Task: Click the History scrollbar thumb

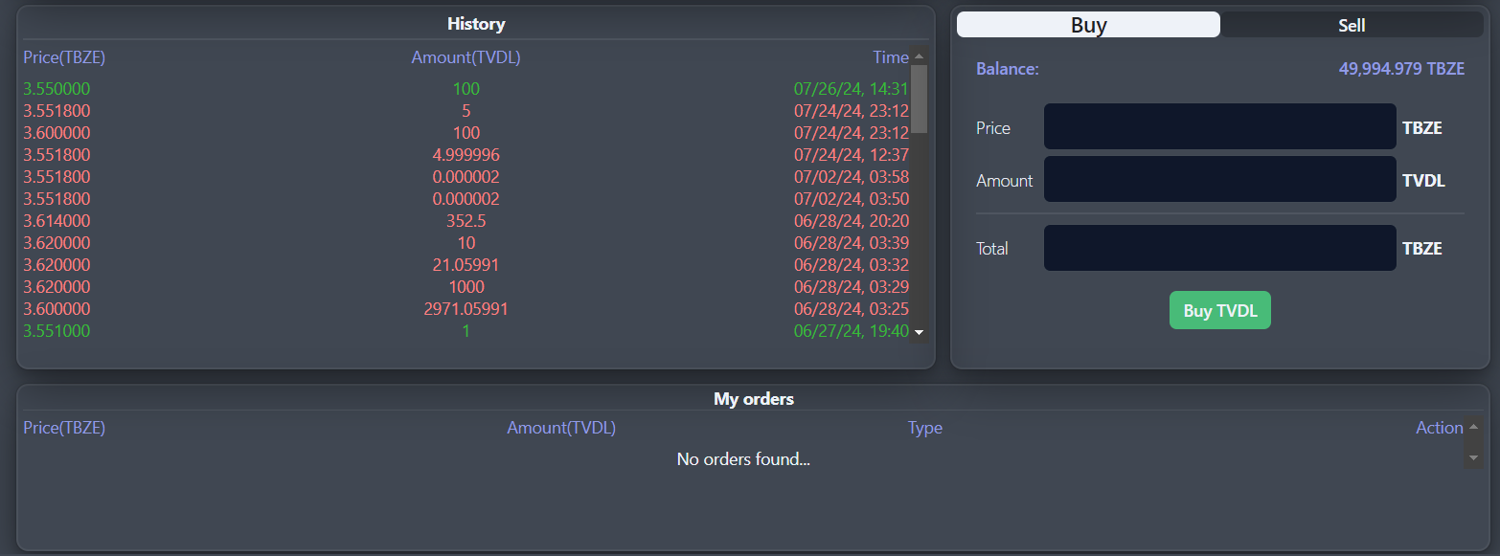Action: coord(919,98)
